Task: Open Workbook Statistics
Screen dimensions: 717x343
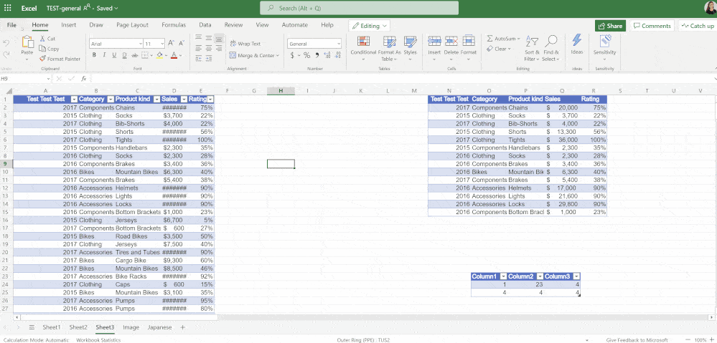Action: click(98, 340)
